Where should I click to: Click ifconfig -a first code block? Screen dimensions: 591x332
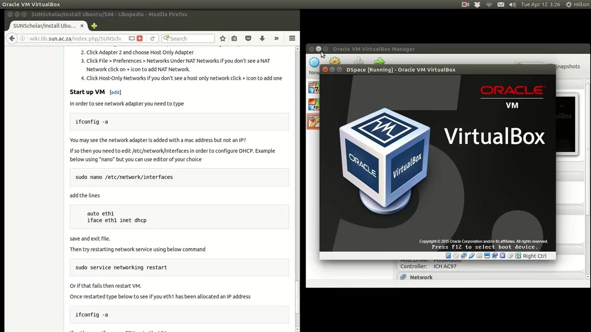pyautogui.click(x=179, y=122)
